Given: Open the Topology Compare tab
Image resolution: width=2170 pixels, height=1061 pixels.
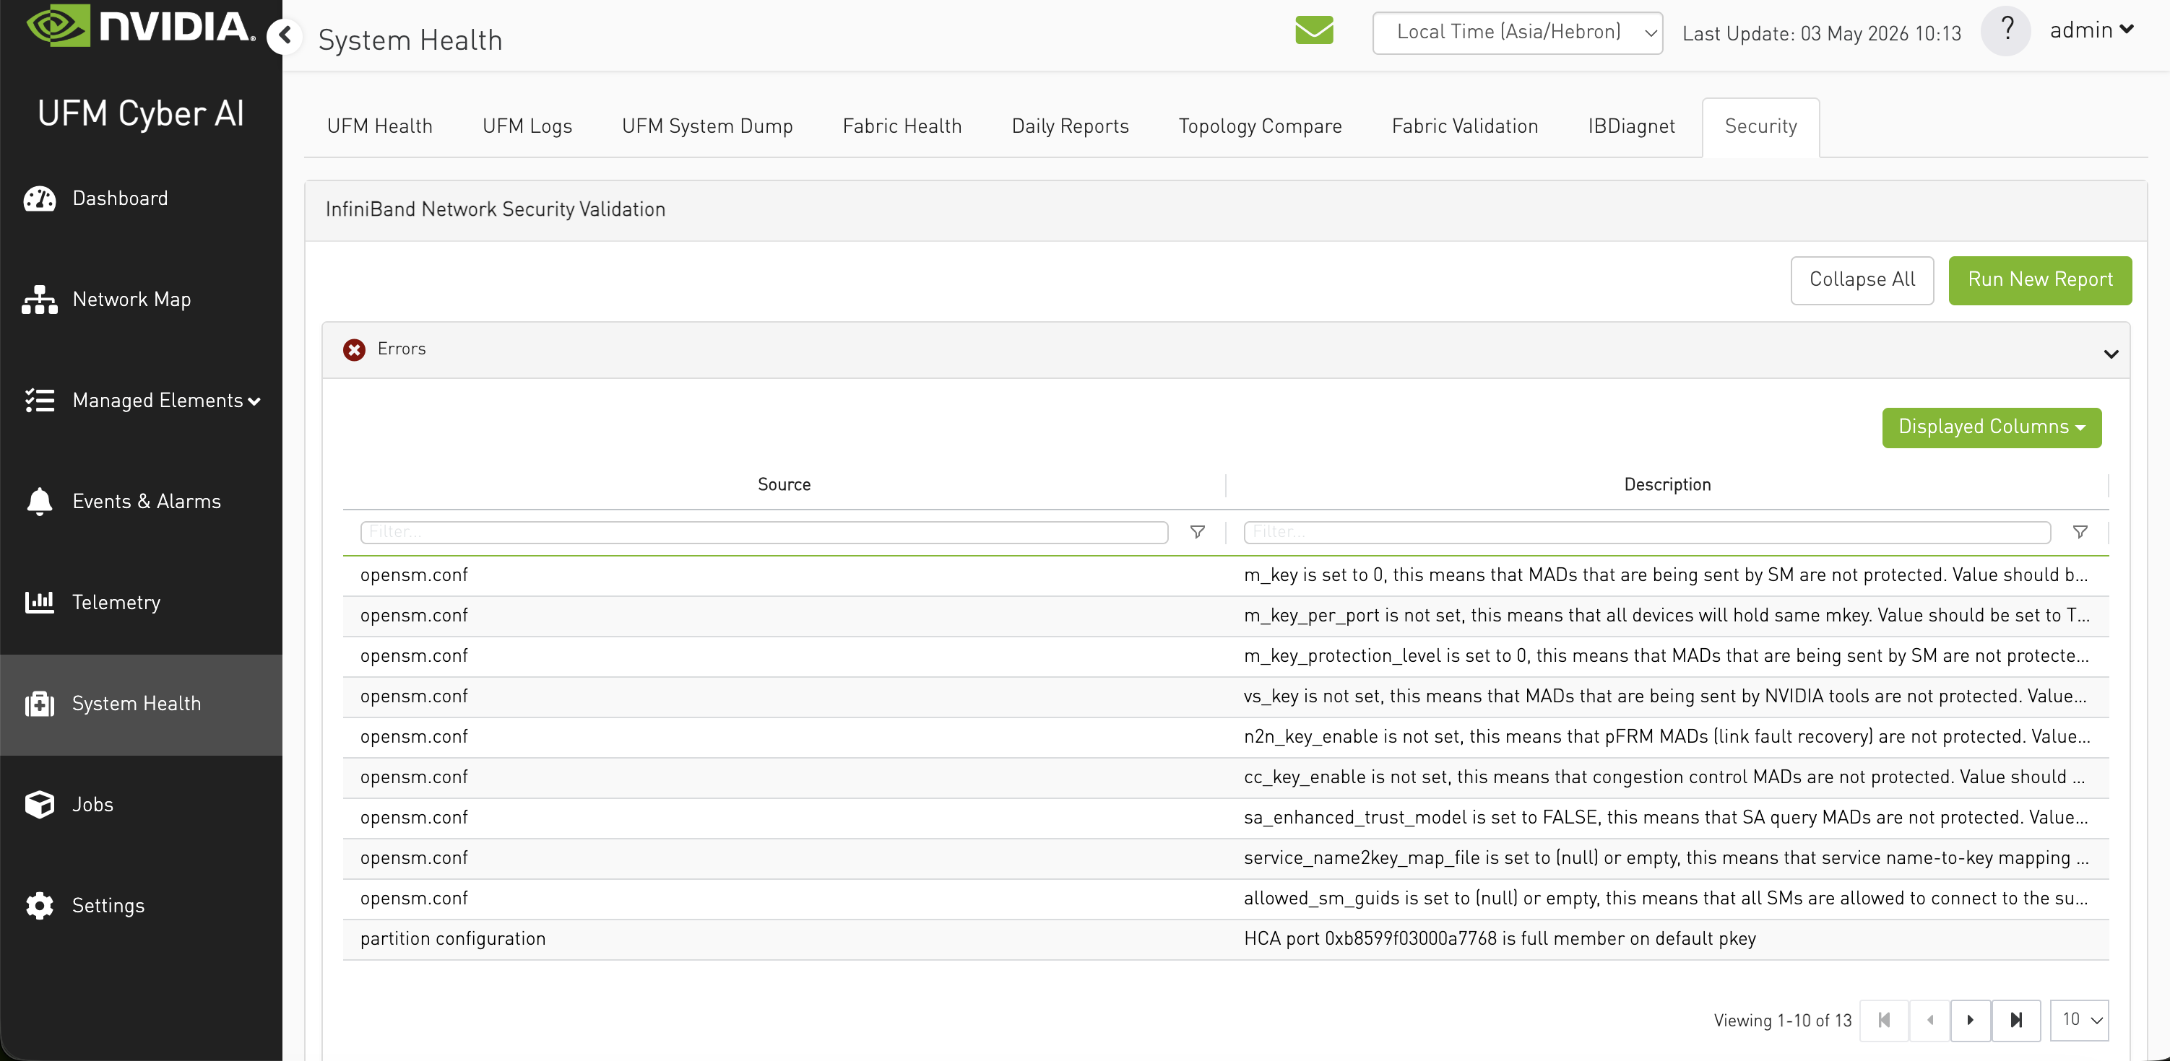Looking at the screenshot, I should 1261,126.
